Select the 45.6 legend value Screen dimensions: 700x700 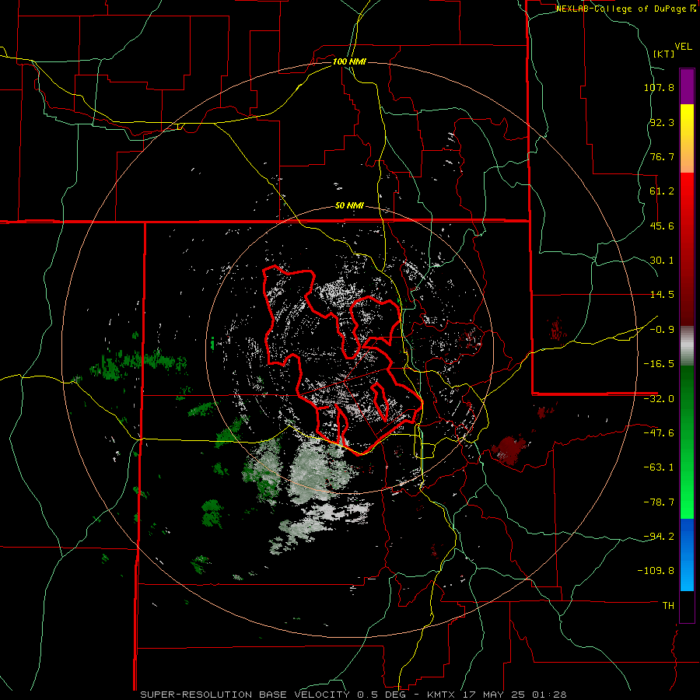coord(662,226)
